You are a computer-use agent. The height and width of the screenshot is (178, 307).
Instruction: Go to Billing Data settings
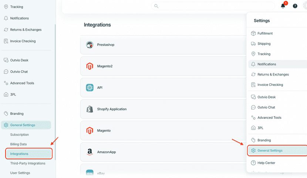(18, 144)
